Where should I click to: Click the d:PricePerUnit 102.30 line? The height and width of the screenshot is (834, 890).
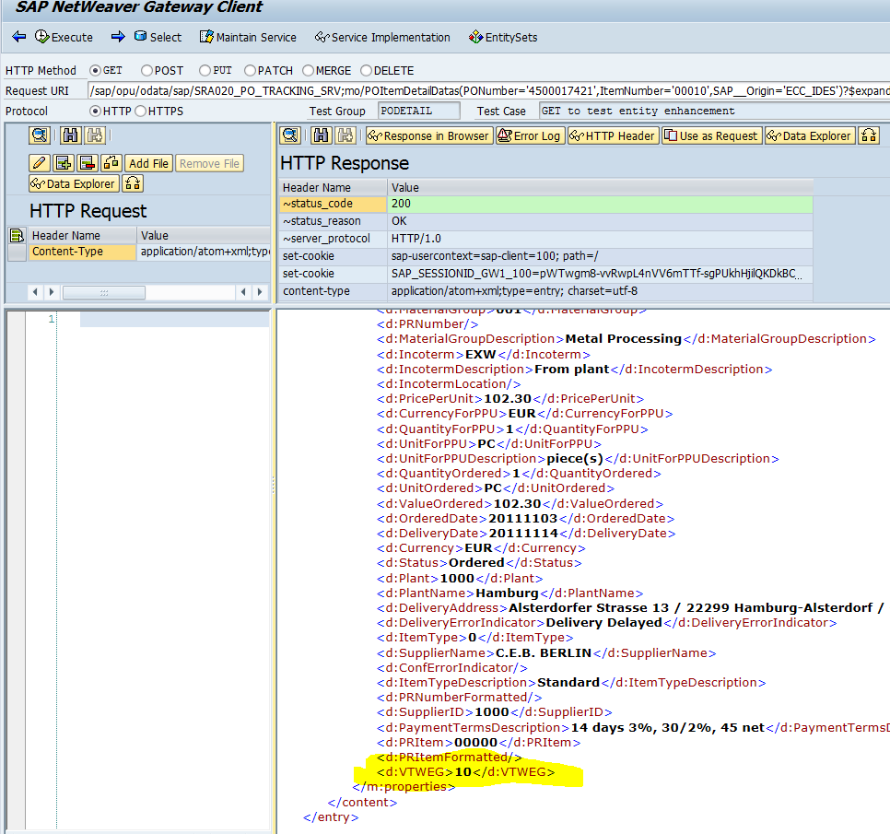[510, 398]
